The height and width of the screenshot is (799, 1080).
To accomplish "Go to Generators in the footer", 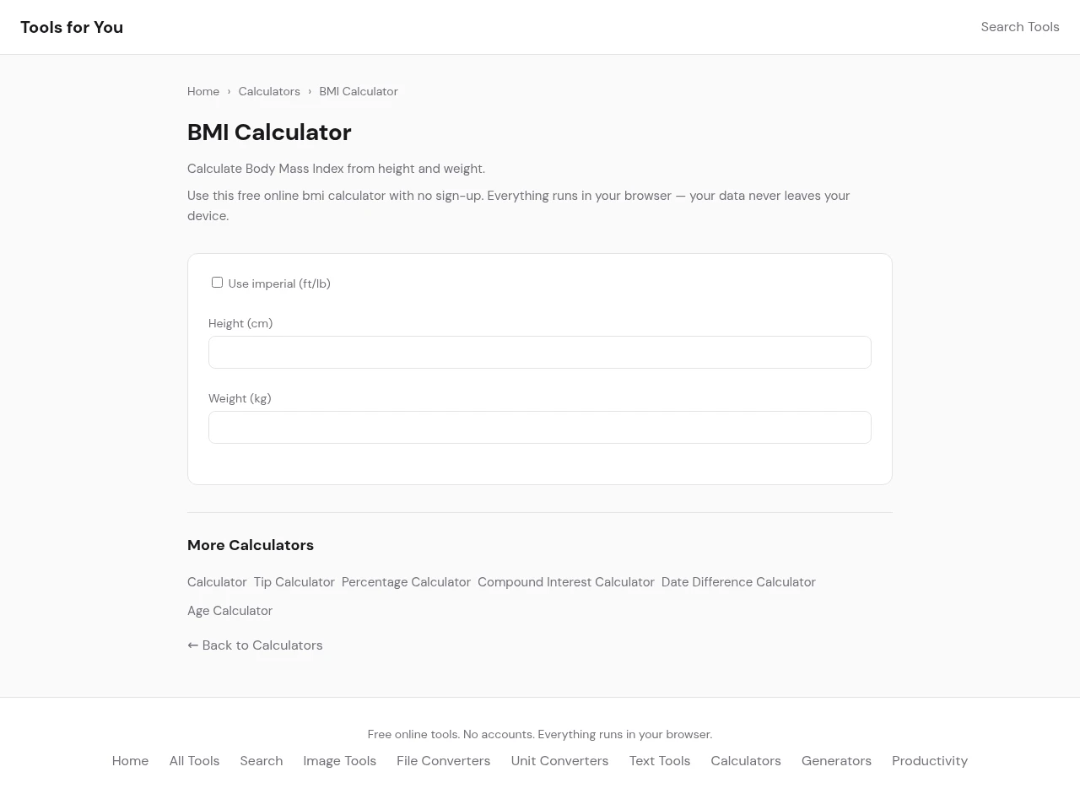I will point(836,761).
